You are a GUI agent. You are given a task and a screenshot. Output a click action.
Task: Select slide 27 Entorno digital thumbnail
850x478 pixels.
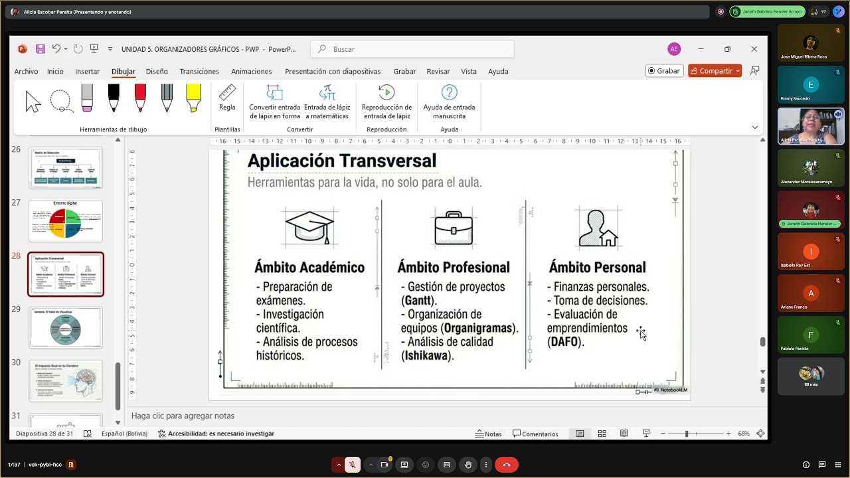click(66, 220)
